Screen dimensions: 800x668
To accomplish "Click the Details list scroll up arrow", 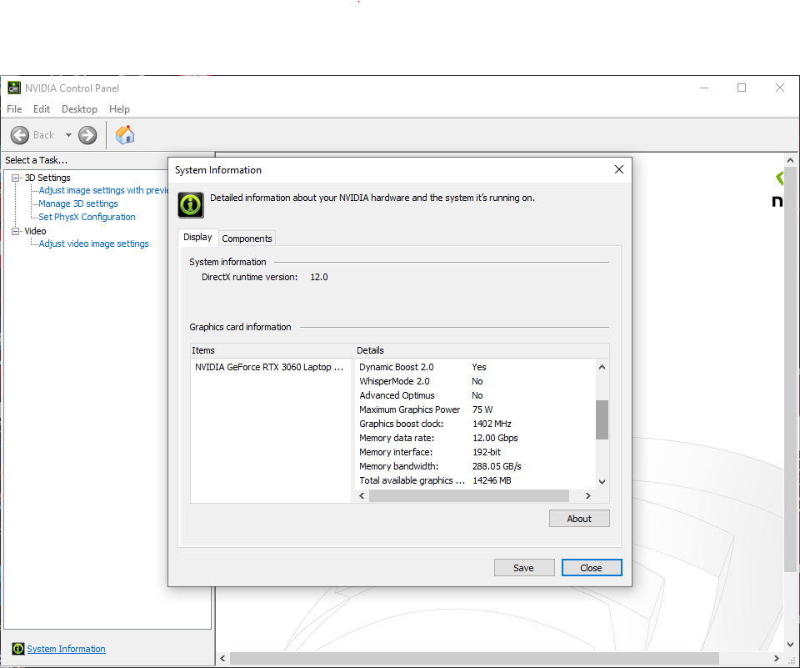I will click(602, 367).
